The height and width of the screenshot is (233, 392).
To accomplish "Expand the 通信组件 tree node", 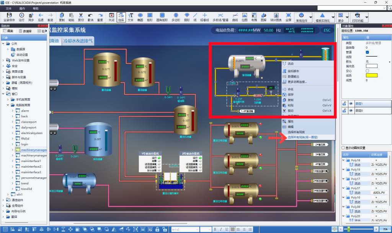I will click(3, 200).
